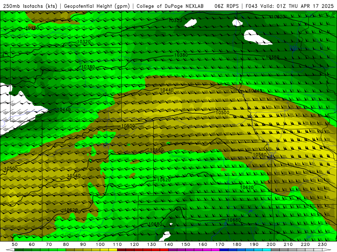Pick the purple swatch starting at 140
This screenshot has width=337, height=252.
click(173, 250)
